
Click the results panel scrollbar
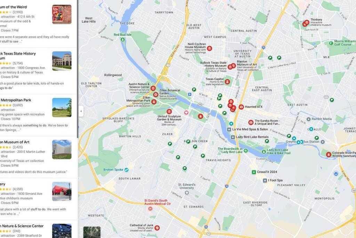[x=78, y=68]
